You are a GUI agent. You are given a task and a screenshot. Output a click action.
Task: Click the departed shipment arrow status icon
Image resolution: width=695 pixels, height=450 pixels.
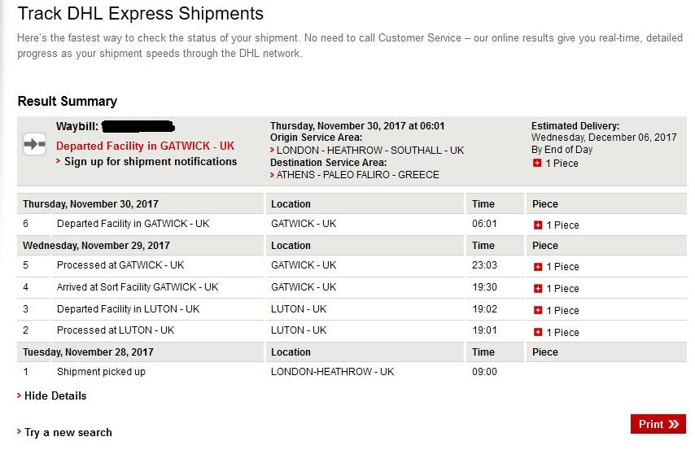[x=34, y=144]
